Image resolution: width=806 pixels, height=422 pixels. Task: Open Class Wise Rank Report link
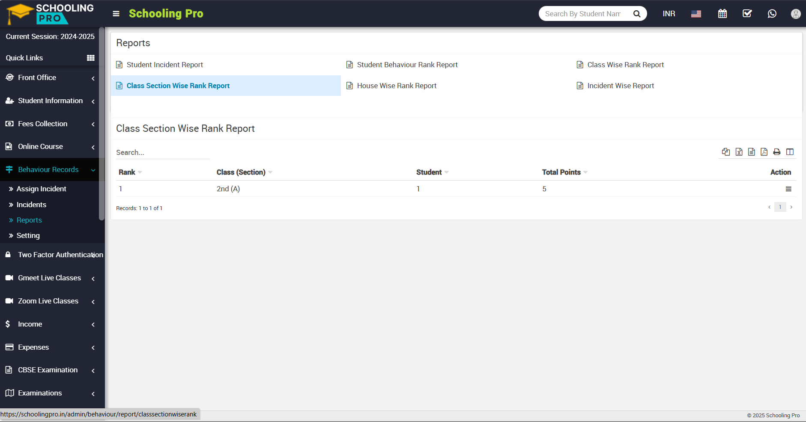[x=625, y=65]
